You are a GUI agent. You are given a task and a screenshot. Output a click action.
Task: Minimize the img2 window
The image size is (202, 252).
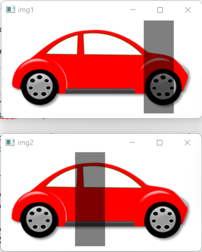[x=132, y=143]
